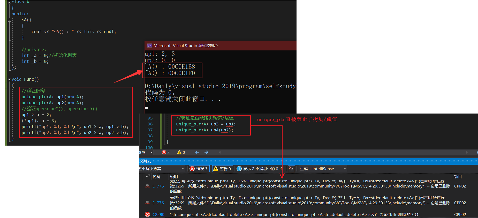The image size is (478, 218).
Task: Select the 误列表 error list panel title
Action: click(145, 161)
